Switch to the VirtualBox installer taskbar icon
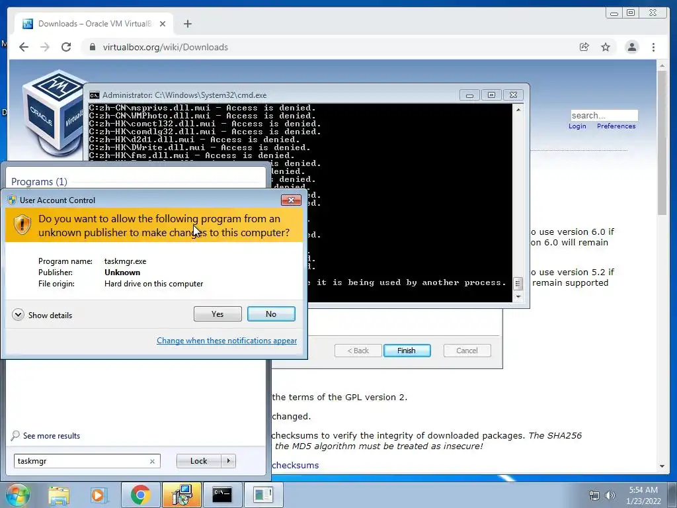The image size is (677, 508). click(182, 495)
